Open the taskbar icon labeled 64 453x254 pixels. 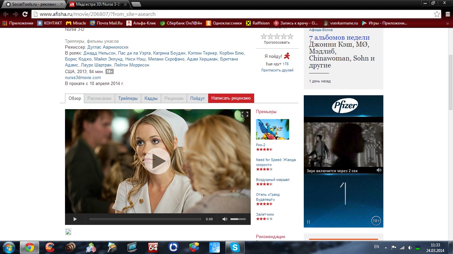[x=153, y=247]
